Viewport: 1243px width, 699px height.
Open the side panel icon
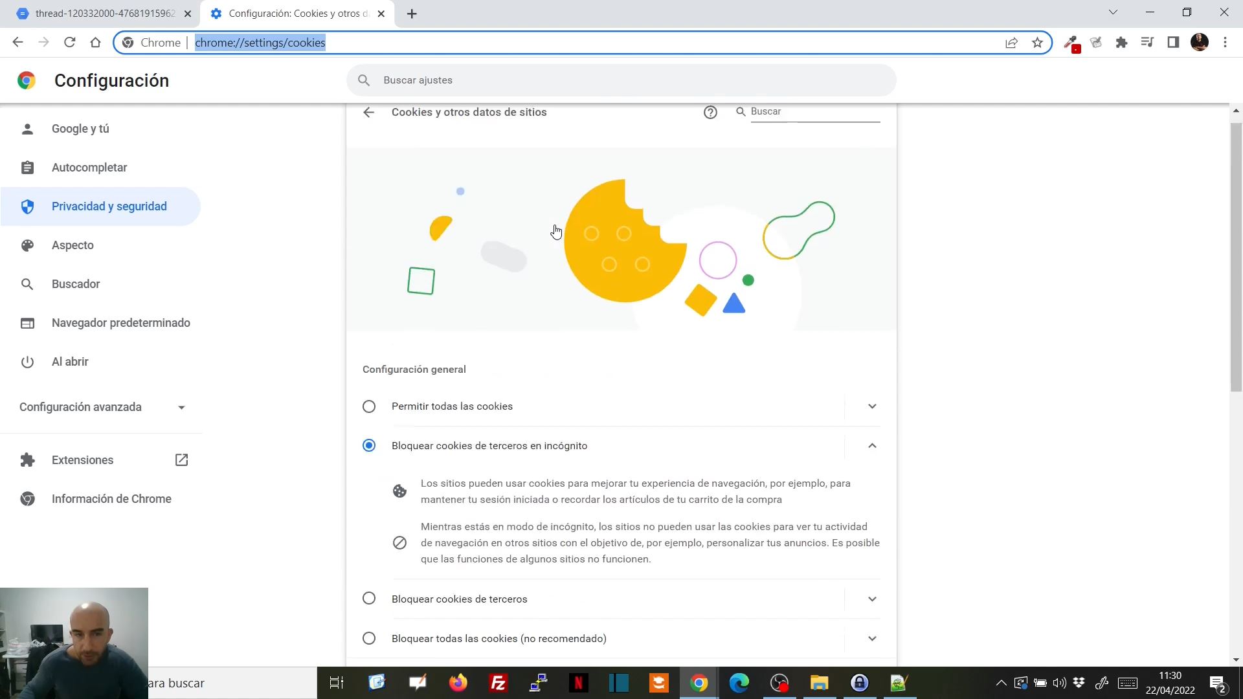1174,42
